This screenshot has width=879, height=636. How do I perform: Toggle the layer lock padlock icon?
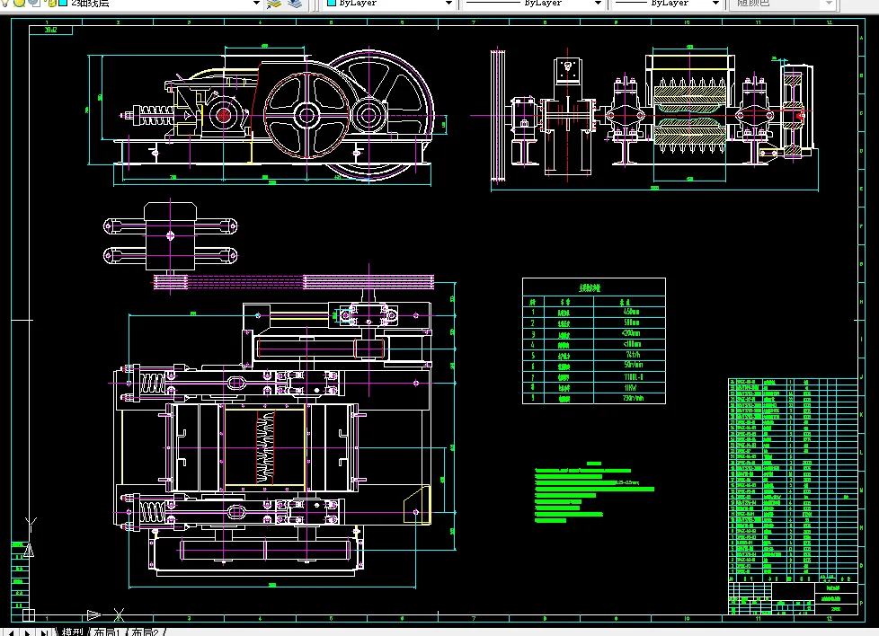click(51, 3)
